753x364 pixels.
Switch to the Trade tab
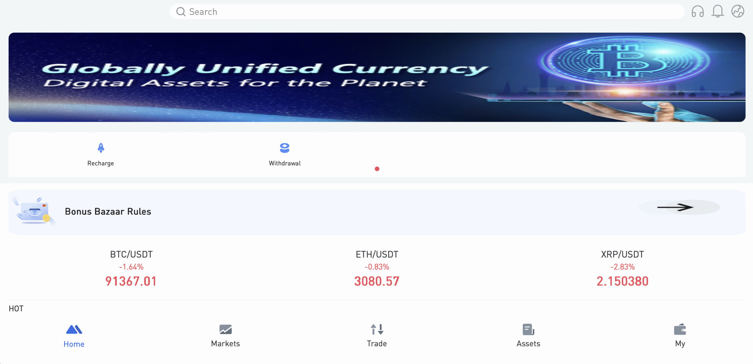[x=377, y=335]
